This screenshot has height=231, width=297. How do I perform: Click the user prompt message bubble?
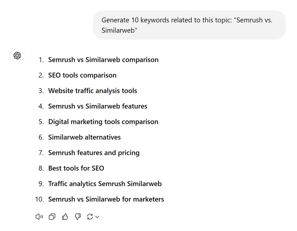[x=189, y=25]
